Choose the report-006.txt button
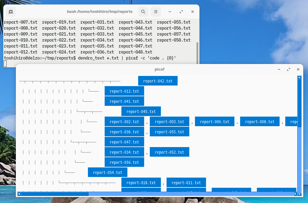The width and height of the screenshot is (308, 203). 214,122
